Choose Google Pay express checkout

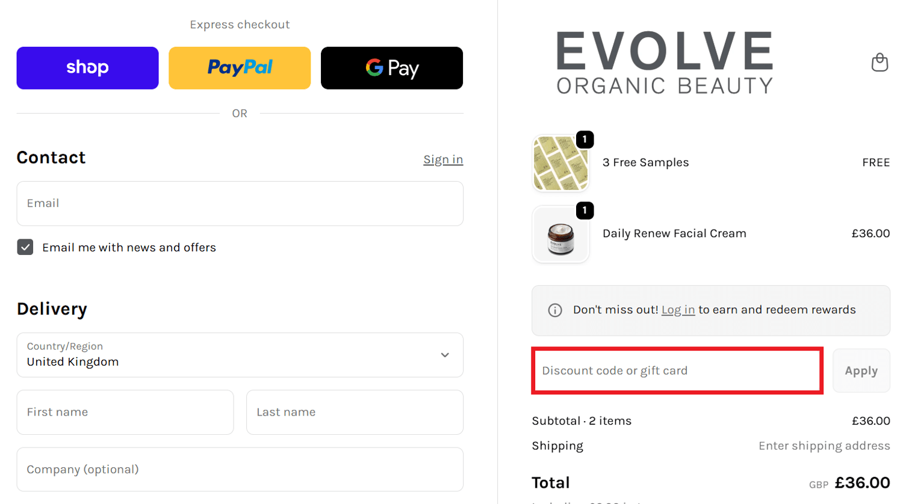click(391, 67)
